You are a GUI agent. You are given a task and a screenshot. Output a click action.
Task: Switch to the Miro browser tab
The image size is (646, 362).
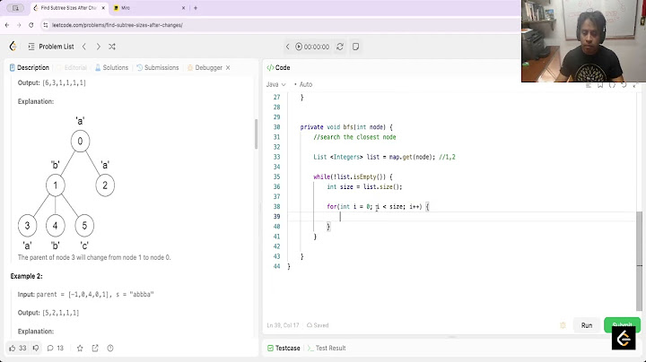[148, 8]
